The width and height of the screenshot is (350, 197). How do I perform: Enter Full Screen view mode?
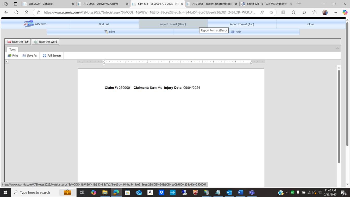click(52, 56)
